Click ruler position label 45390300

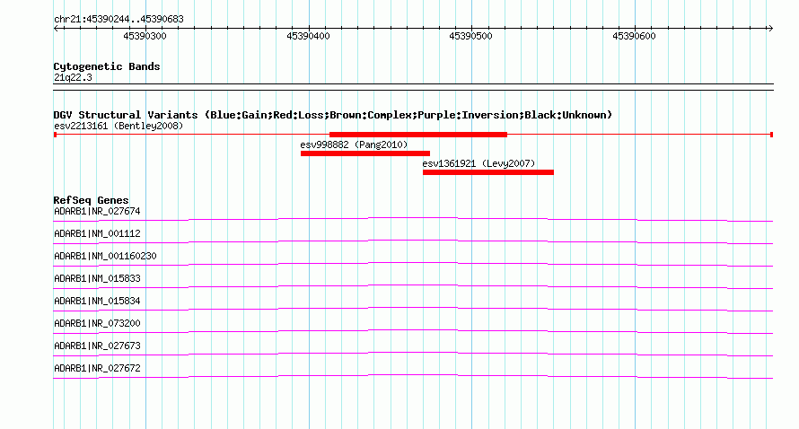click(145, 36)
